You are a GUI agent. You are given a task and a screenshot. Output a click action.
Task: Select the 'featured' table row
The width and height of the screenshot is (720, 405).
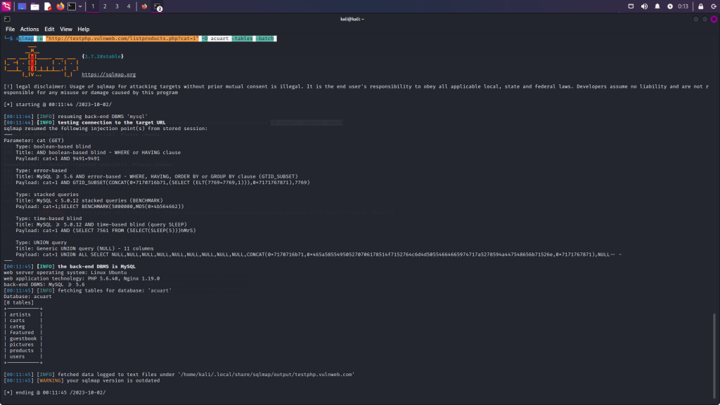(22, 333)
